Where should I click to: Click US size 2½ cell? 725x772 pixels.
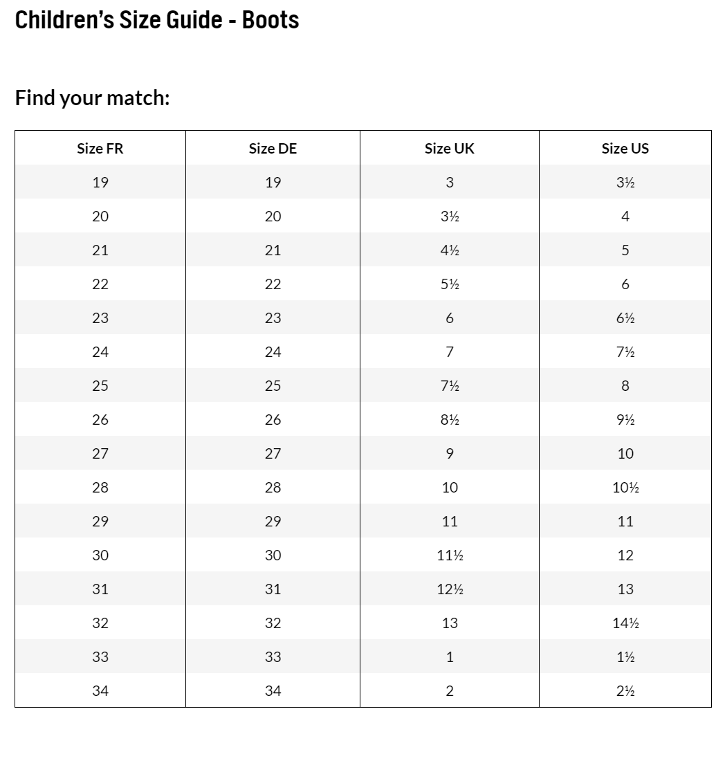625,691
